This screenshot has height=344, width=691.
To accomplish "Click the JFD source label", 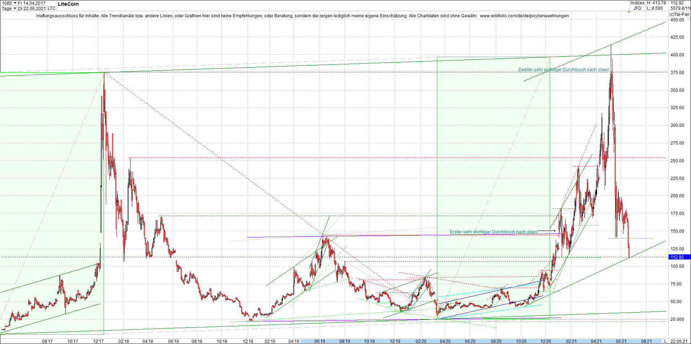I will pyautogui.click(x=638, y=8).
